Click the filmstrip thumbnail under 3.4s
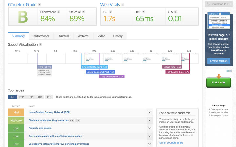236x147 pixels. (170, 58)
